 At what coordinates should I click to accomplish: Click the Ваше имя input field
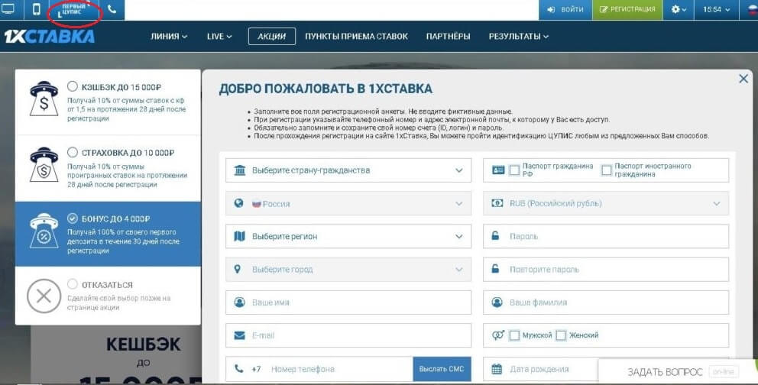click(x=348, y=302)
